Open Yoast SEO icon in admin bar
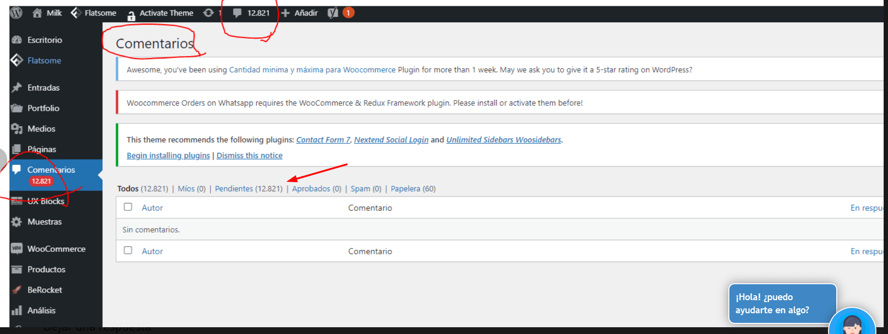Viewport: 888px width, 334px height. pos(333,13)
